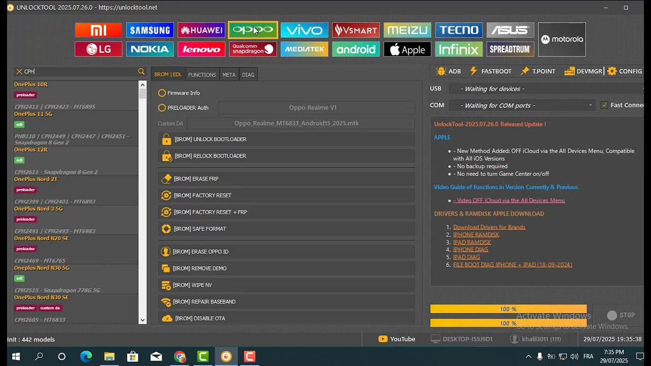Screen dimensions: 651x366
Task: Click the search magnifier icon
Action: click(x=141, y=72)
